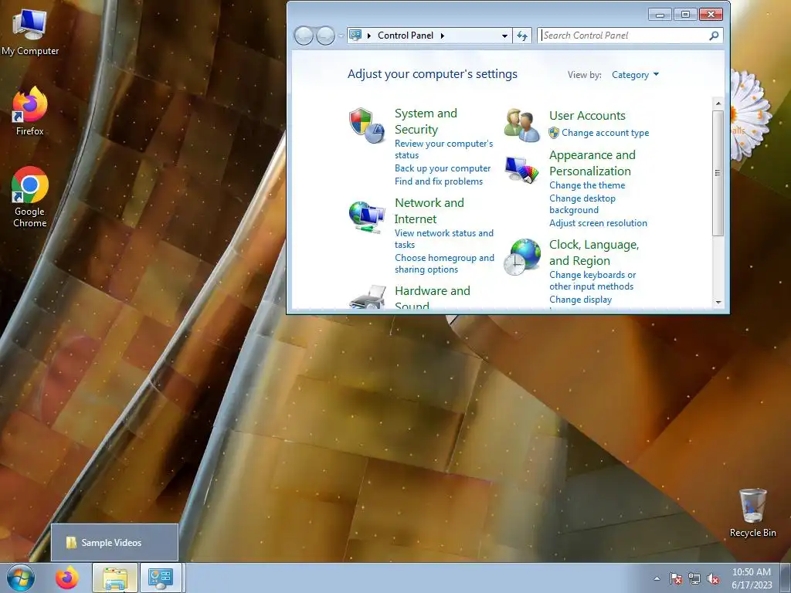Click the network tray icon
This screenshot has width=791, height=593.
(694, 578)
